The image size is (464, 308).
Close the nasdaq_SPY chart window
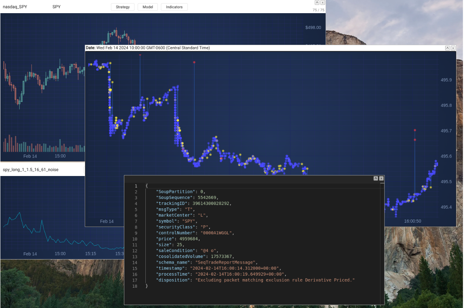322,2
